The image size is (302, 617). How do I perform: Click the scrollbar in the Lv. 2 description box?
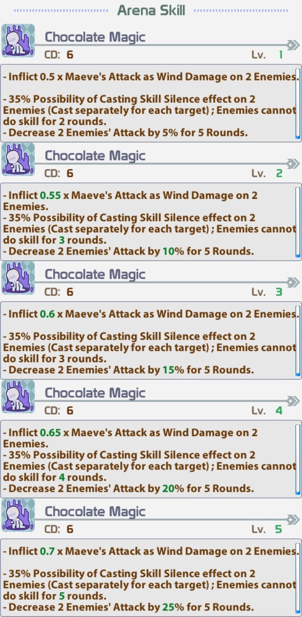298,222
